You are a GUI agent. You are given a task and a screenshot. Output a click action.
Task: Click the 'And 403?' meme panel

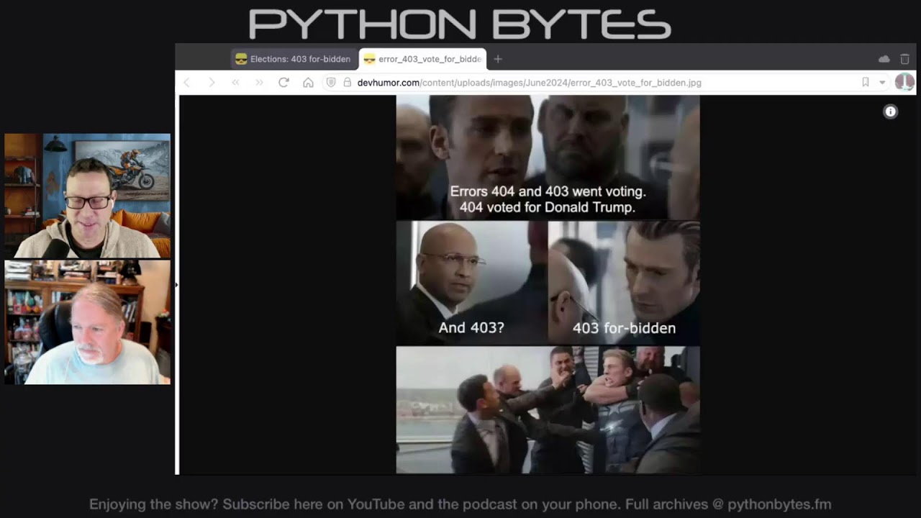(x=472, y=283)
